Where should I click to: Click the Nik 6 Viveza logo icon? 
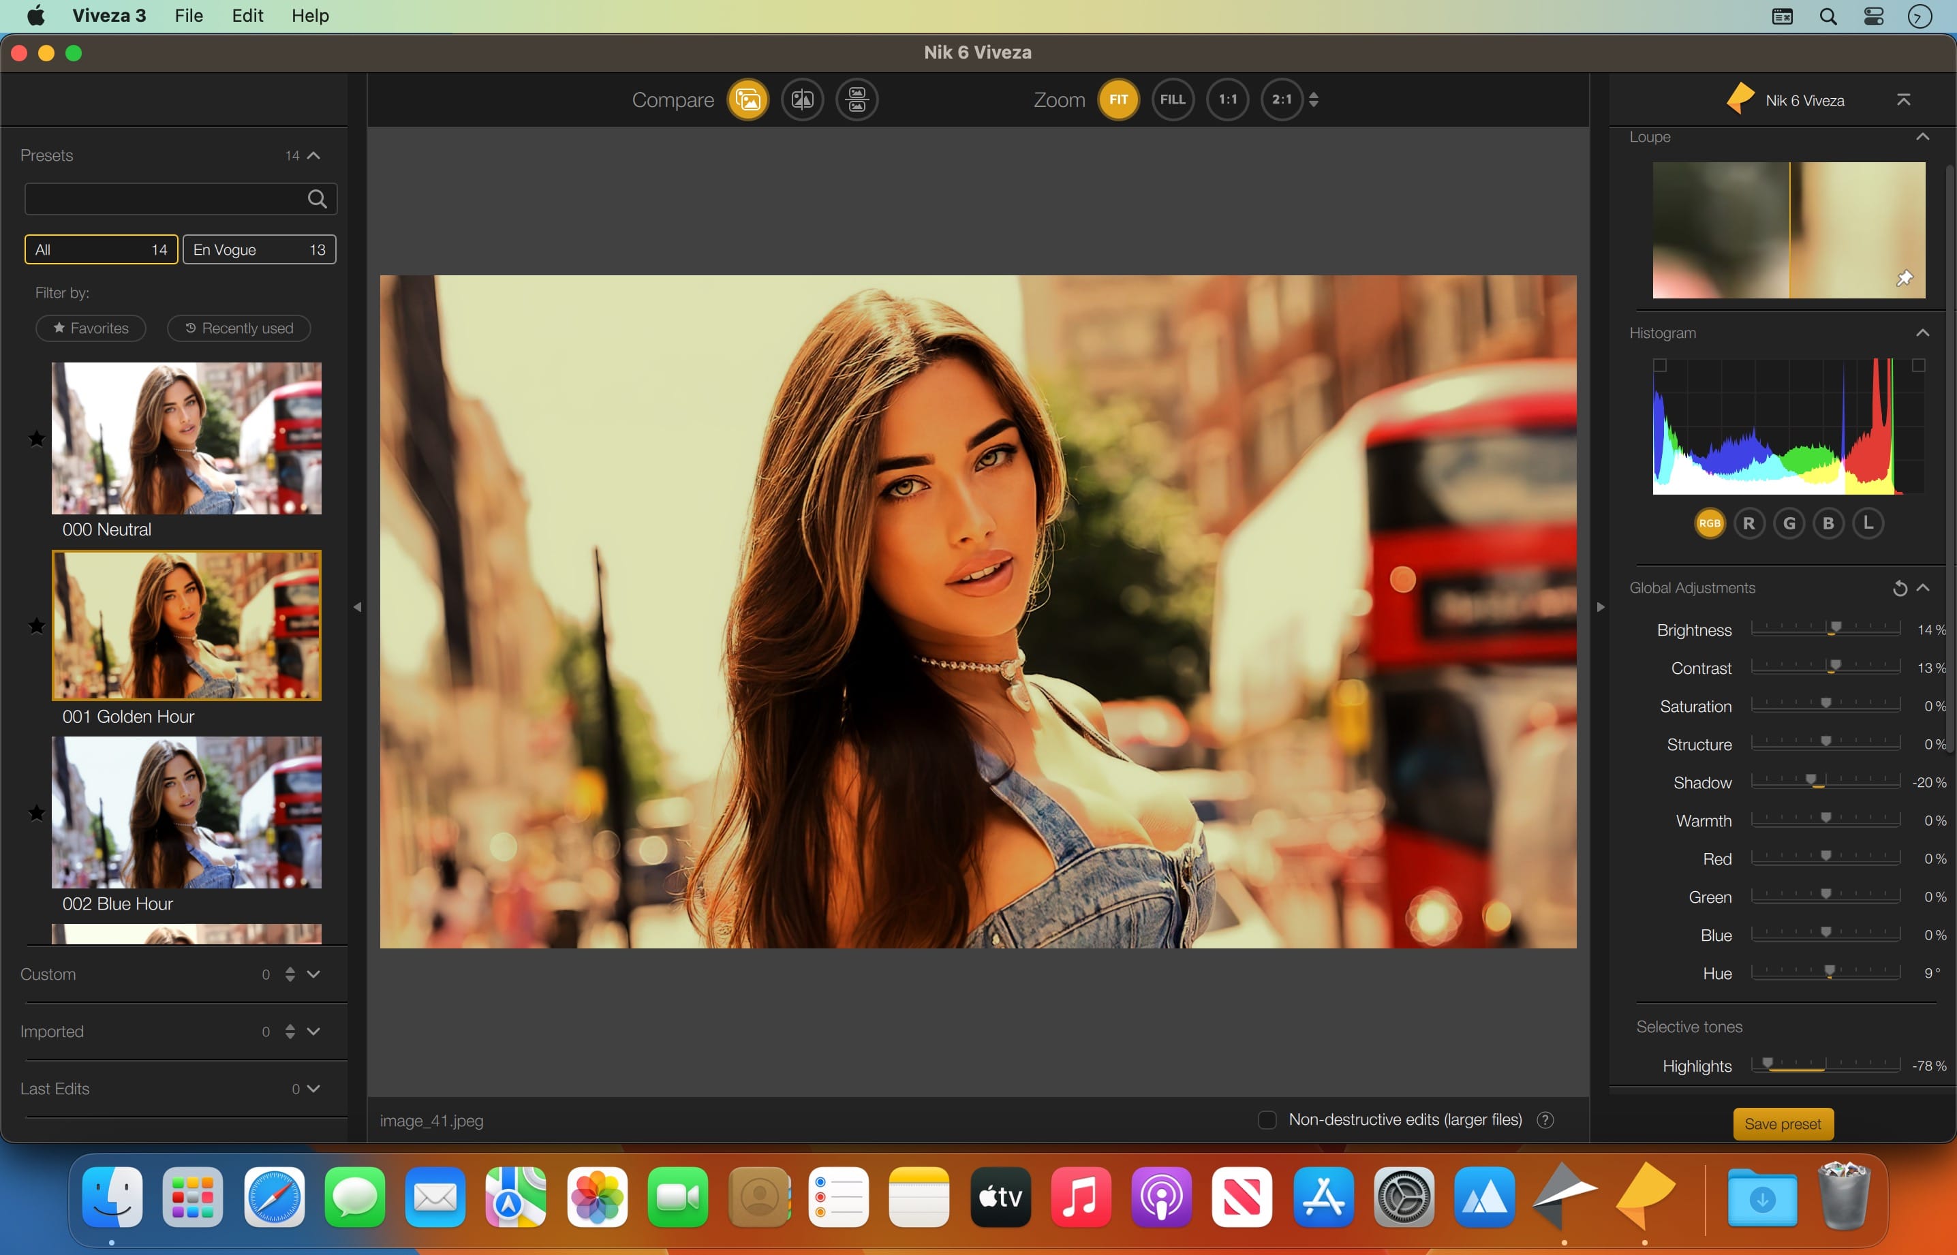tap(1740, 99)
